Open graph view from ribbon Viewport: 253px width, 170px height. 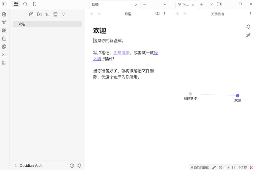[4, 22]
